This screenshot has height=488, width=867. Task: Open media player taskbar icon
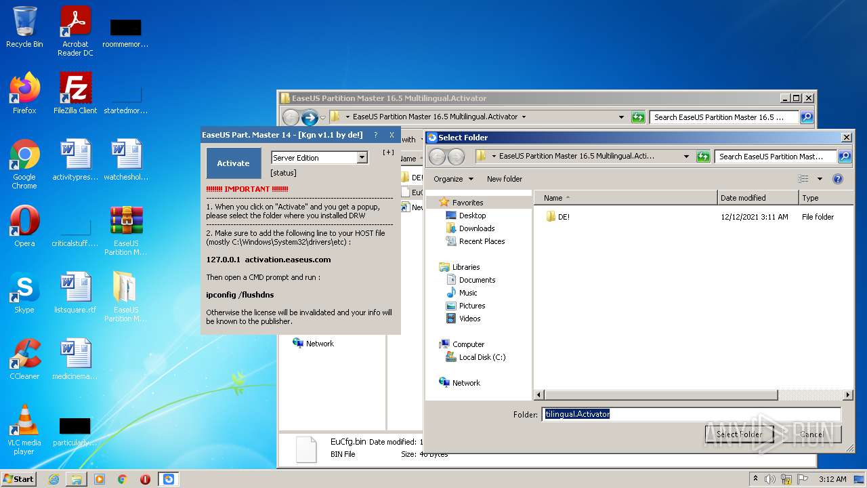[100, 479]
